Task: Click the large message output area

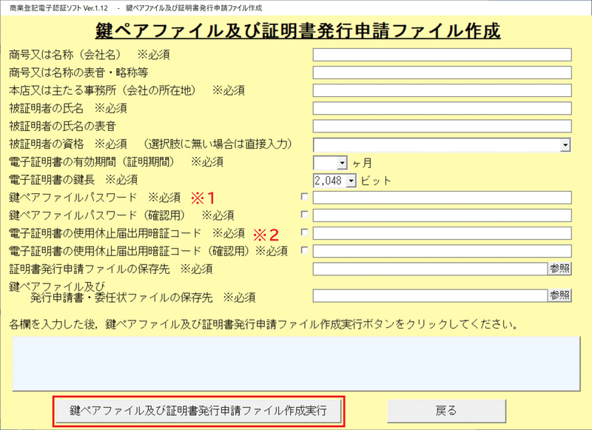Action: click(x=296, y=363)
